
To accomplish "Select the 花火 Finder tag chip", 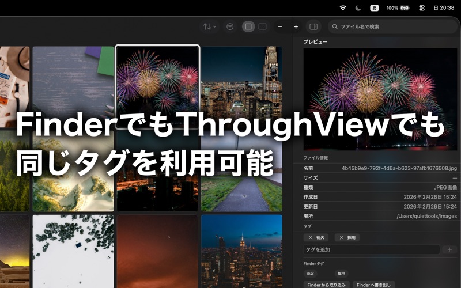I will [x=311, y=274].
